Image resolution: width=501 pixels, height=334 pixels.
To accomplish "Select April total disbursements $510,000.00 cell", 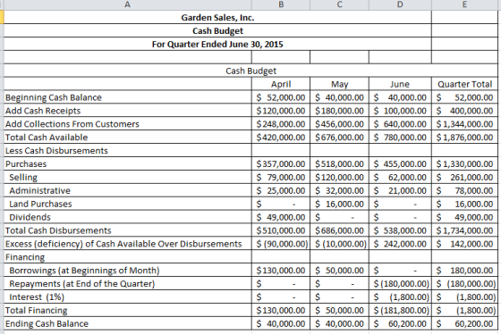I will point(281,230).
